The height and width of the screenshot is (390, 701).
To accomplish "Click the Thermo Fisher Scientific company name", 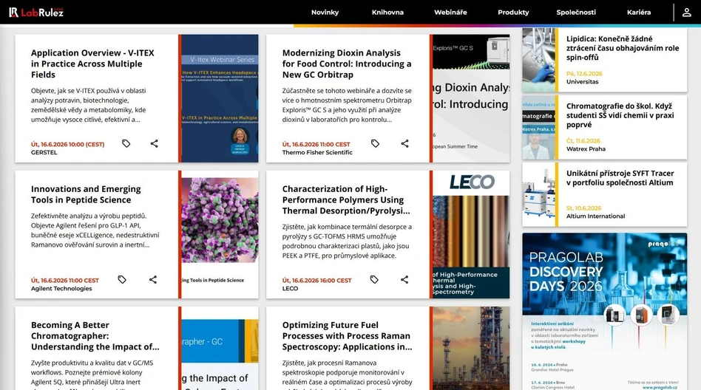I will [317, 152].
